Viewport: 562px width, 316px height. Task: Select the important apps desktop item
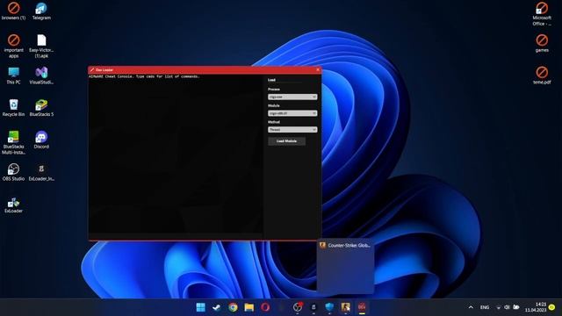point(14,47)
